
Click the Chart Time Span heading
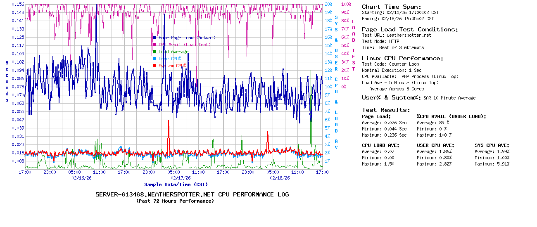pos(392,7)
